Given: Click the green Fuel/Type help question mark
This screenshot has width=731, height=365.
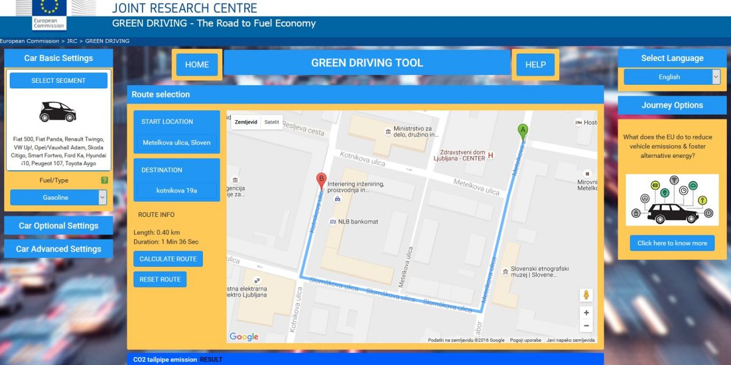Looking at the screenshot, I should pyautogui.click(x=105, y=180).
